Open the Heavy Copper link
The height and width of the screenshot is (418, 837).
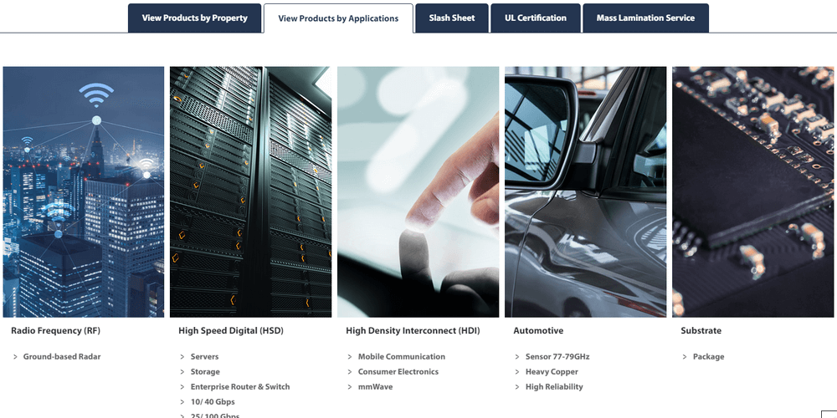pyautogui.click(x=552, y=372)
